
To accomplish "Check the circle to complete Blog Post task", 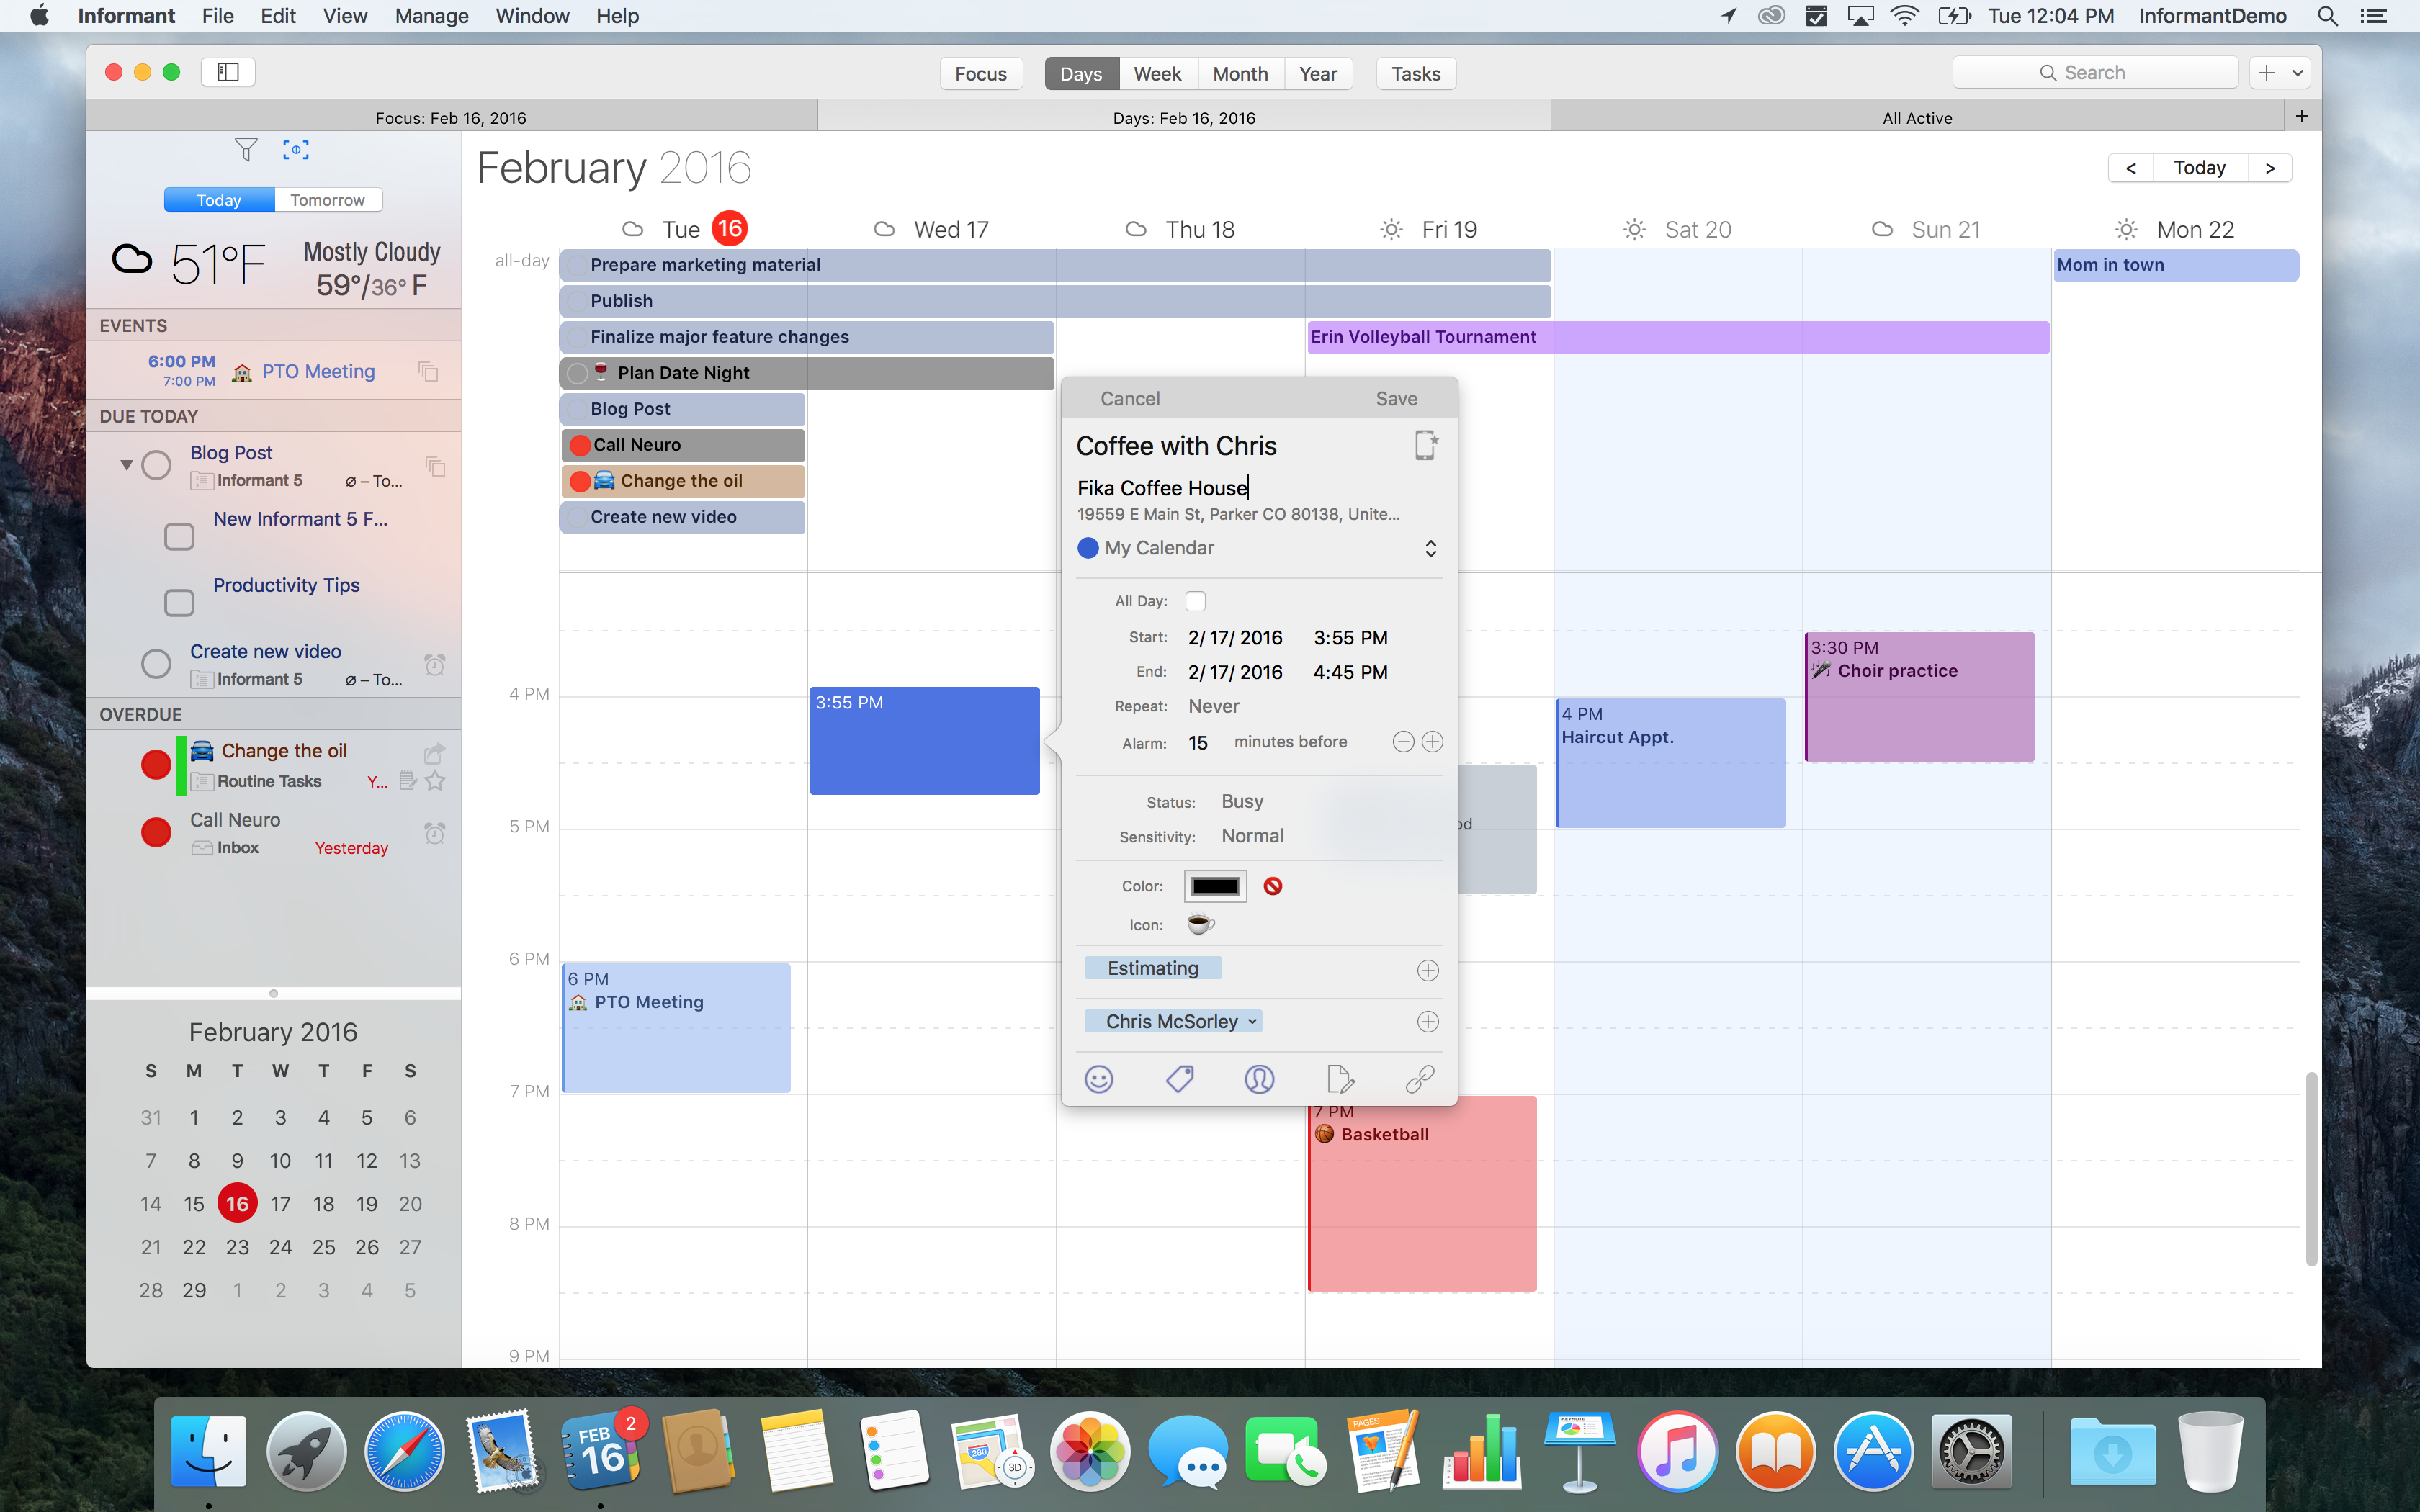I will tap(156, 464).
